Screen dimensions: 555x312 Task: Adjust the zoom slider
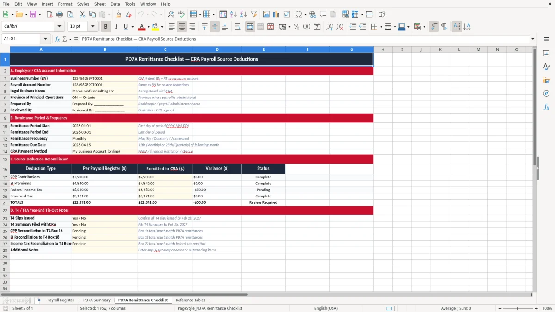[518, 308]
